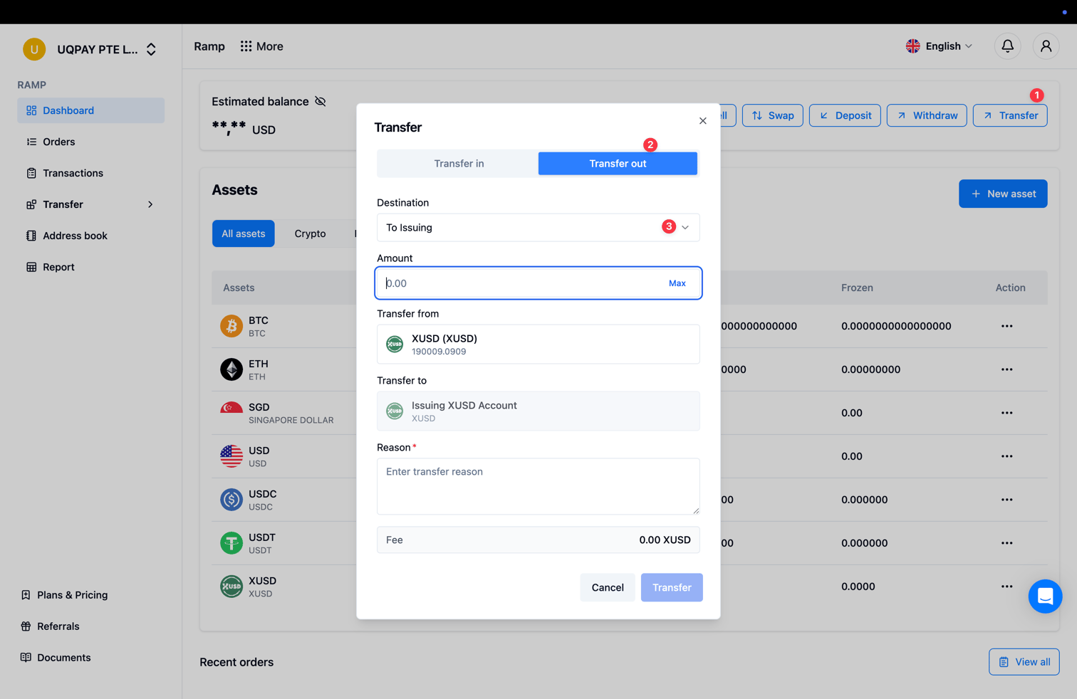Click View all recent orders
This screenshot has width=1077, height=699.
coord(1024,662)
